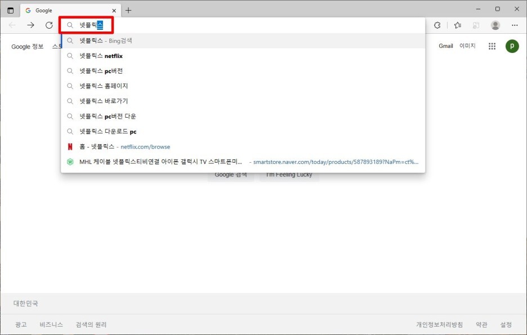Viewport: 527px width, 335px height.
Task: Open the 약관 footer link
Action: coord(481,324)
